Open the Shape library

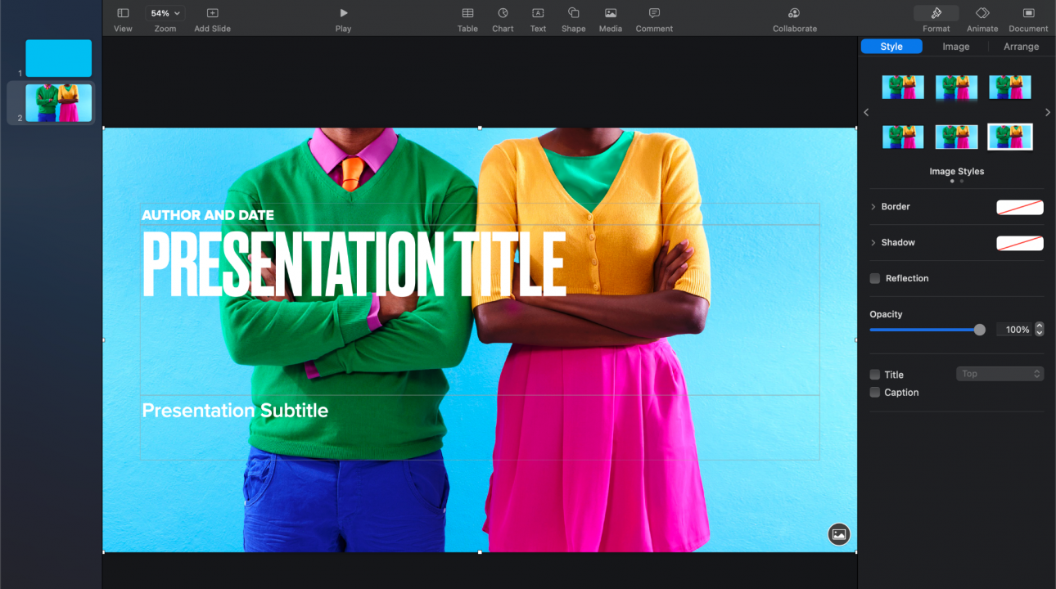(573, 16)
